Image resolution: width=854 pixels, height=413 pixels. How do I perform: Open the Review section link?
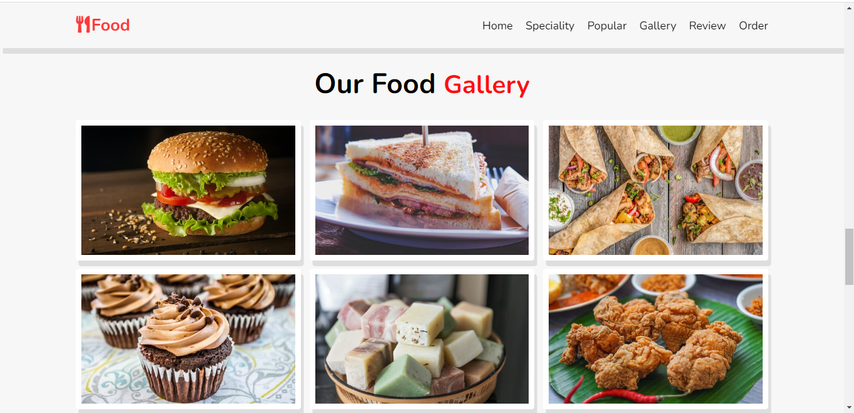click(x=708, y=26)
